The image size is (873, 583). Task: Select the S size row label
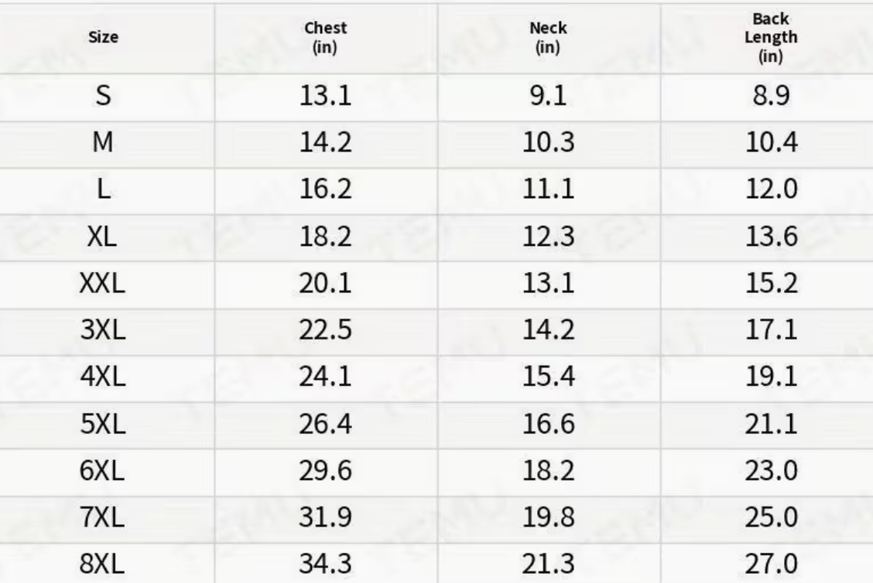[104, 97]
